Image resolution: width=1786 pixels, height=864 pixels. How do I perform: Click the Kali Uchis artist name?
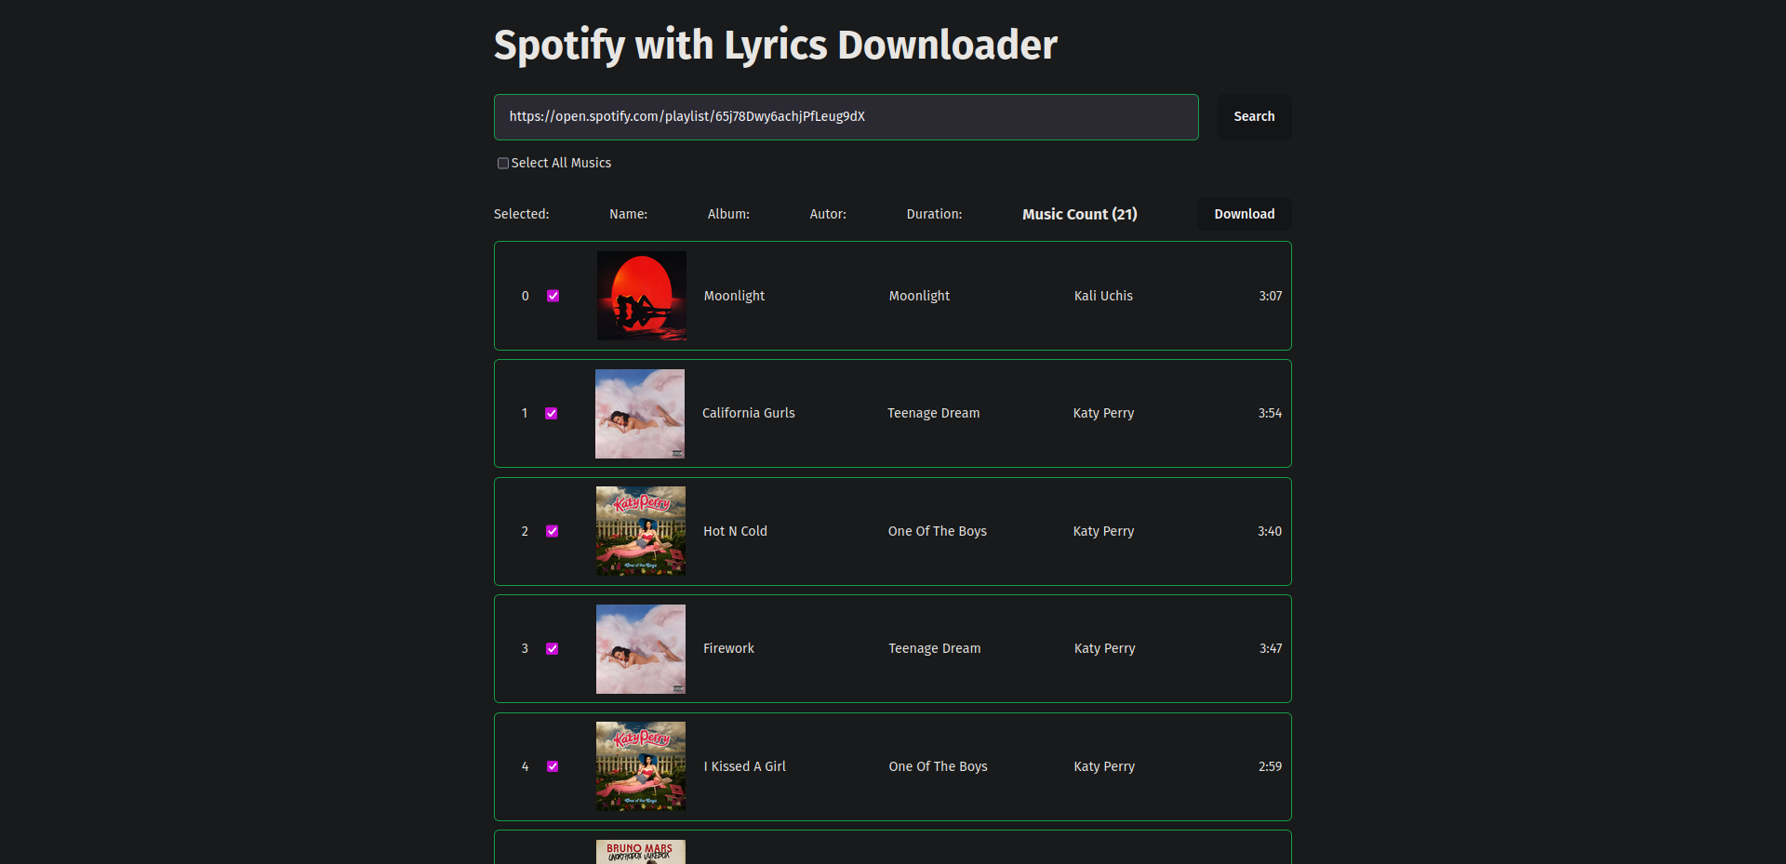tap(1103, 296)
